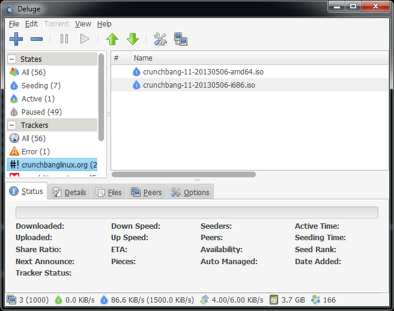The image size is (394, 311).
Task: Filter by Seeding (7) state
Action: tap(52, 85)
